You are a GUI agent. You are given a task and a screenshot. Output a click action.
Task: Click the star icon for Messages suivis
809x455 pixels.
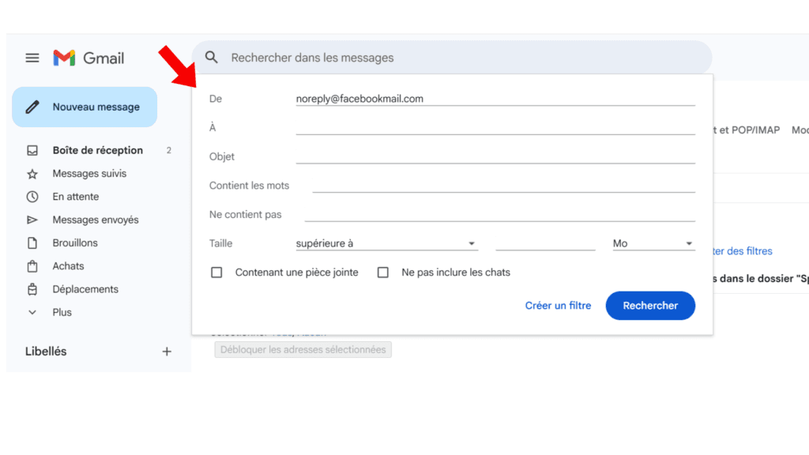(x=32, y=174)
